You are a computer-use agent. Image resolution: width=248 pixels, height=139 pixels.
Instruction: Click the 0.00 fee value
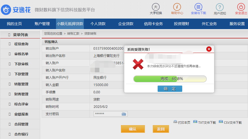click(x=97, y=92)
